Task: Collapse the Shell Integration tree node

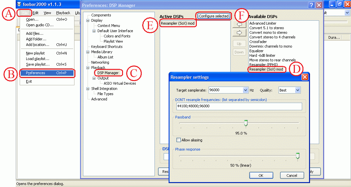Action: pyautogui.click(x=88, y=89)
